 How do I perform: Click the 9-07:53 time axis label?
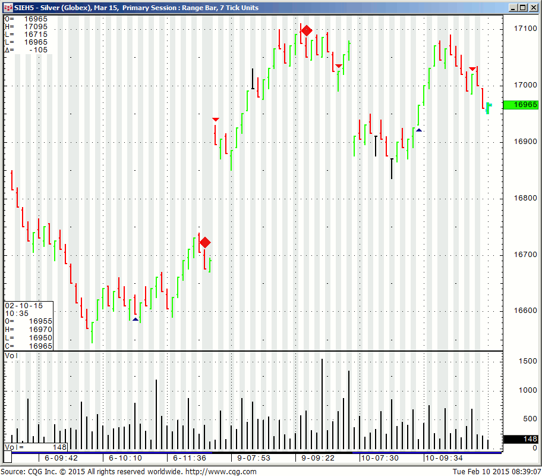click(x=254, y=458)
